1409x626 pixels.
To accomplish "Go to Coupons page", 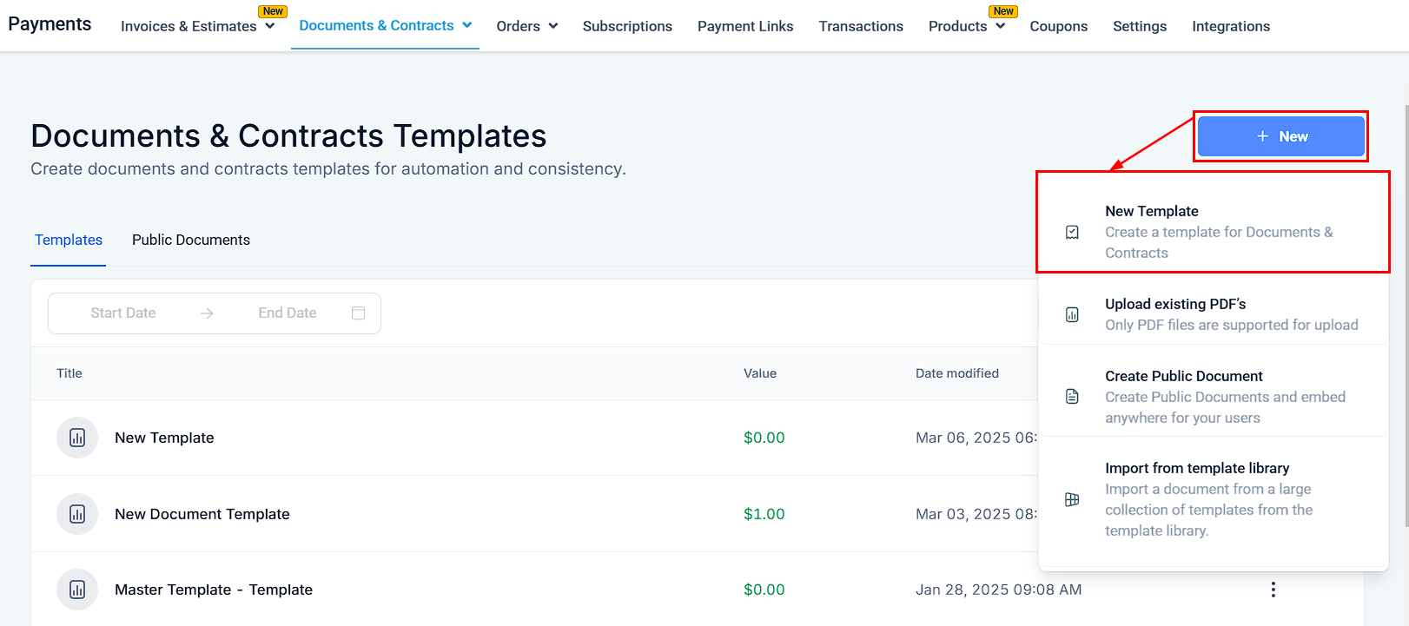I will pyautogui.click(x=1058, y=26).
